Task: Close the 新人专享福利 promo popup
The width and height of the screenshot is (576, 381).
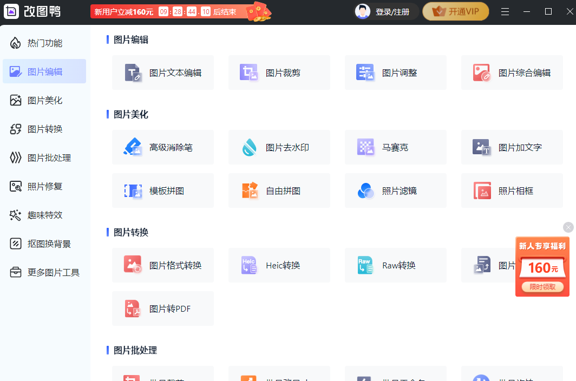Action: pyautogui.click(x=568, y=227)
